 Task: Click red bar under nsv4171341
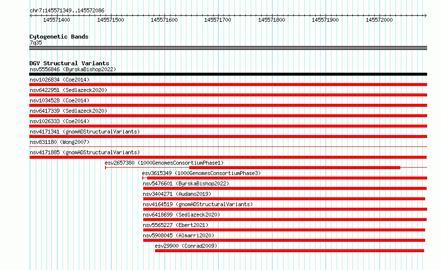(228, 136)
